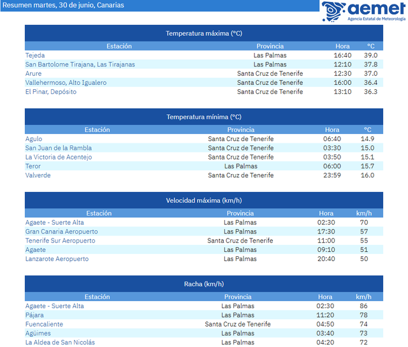Select the 37.8 temperature value
Image resolution: width=408 pixels, height=347 pixels.
coord(371,64)
